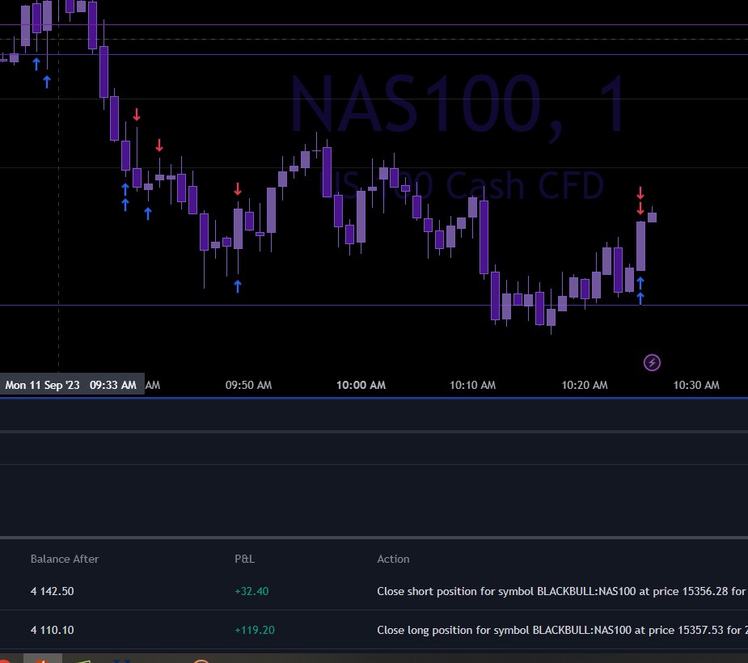This screenshot has height=663, width=748.
Task: Select the topmost red sell arrow near 10:25 AM
Action: pyautogui.click(x=640, y=193)
